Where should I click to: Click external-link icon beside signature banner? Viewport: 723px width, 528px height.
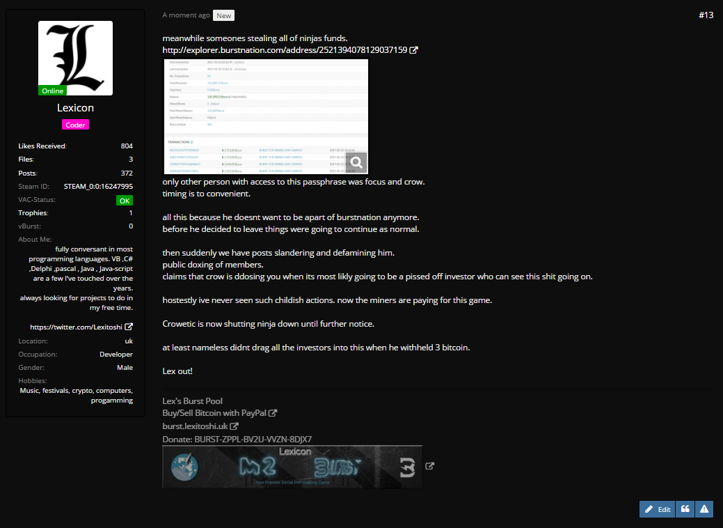pyautogui.click(x=430, y=466)
